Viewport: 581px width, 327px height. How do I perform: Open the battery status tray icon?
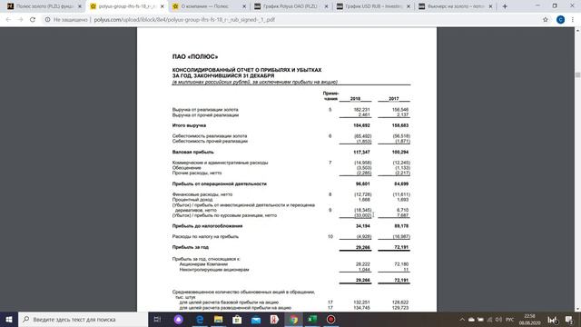pyautogui.click(x=480, y=319)
